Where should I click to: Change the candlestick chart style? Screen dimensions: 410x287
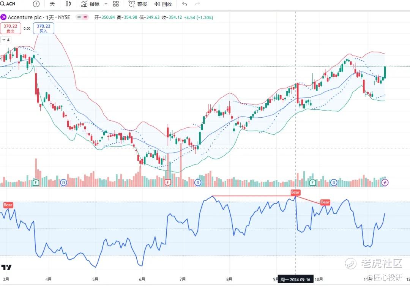[x=68, y=4]
